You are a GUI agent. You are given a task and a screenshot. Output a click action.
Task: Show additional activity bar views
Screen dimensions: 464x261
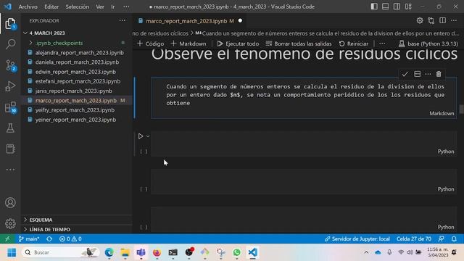click(x=10, y=170)
